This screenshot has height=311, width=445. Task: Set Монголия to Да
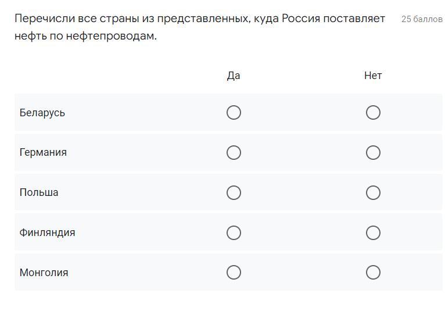[x=234, y=272]
